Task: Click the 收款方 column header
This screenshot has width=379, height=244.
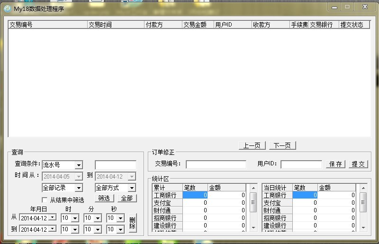Action: [x=271, y=25]
